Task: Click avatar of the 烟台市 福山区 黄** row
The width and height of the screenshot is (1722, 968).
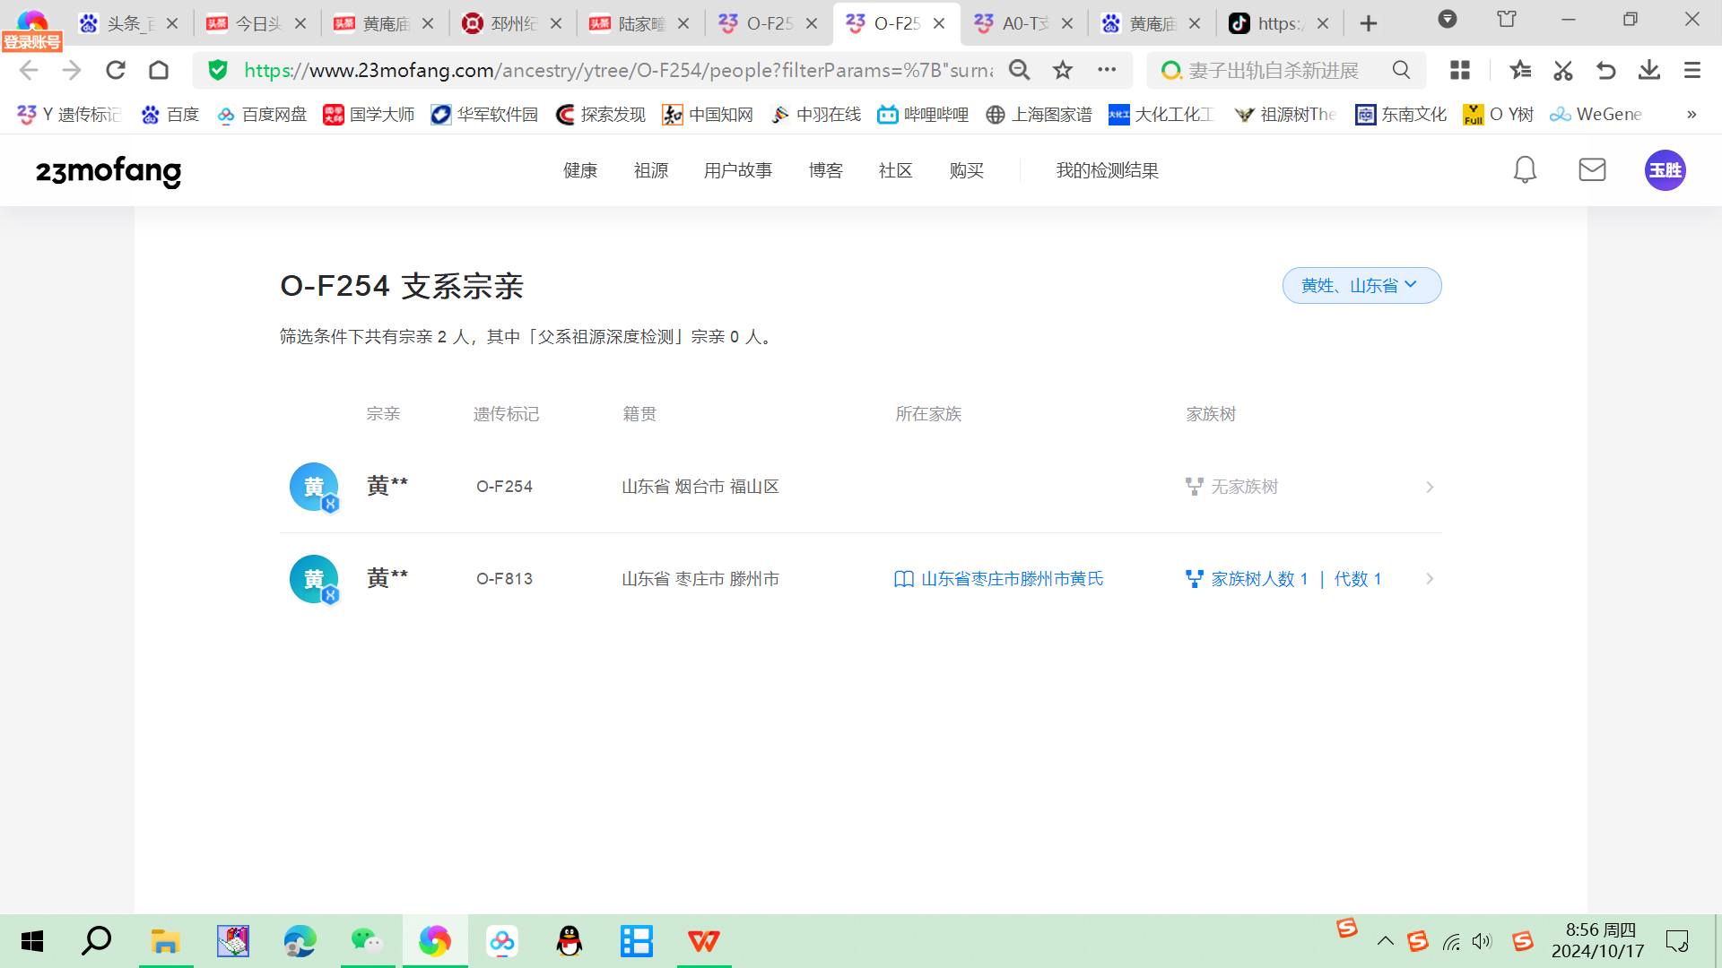Action: [x=314, y=487]
